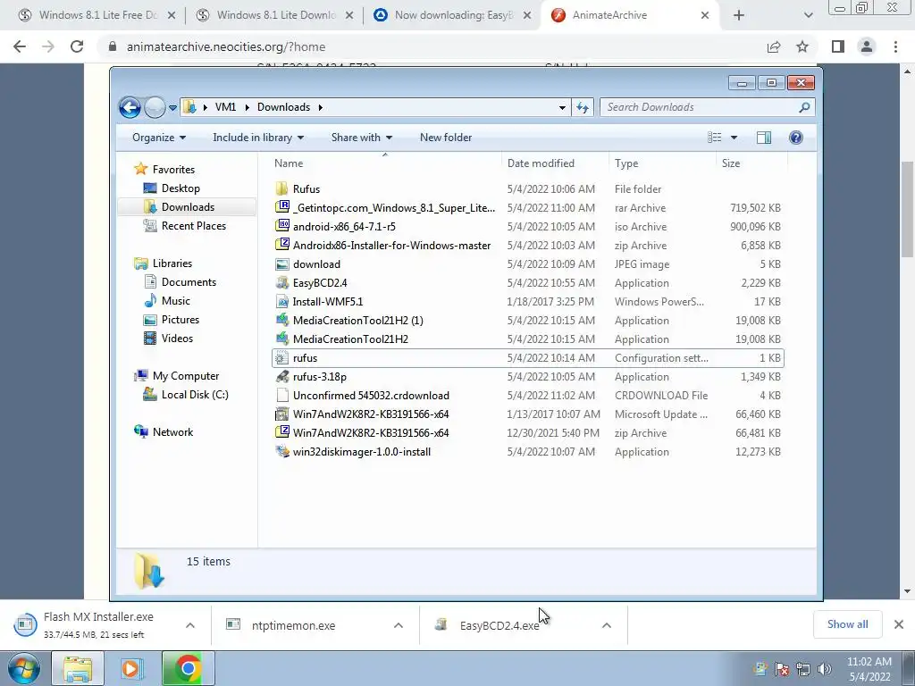Select the EasyBCD2.4 application icon
Screen dimensions: 915x686
point(281,283)
